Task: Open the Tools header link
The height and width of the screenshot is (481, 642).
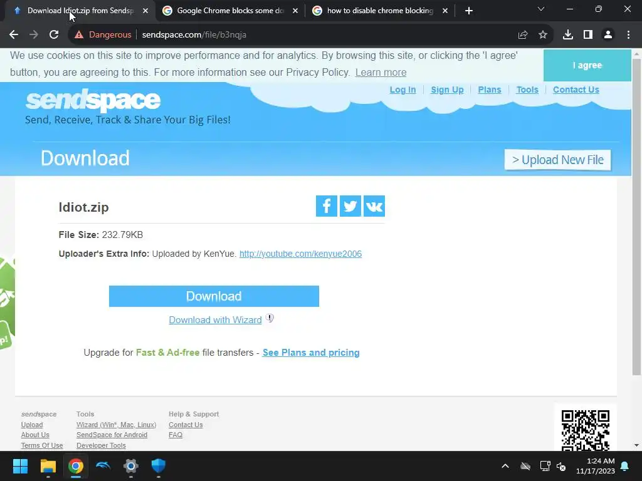Action: click(x=527, y=90)
